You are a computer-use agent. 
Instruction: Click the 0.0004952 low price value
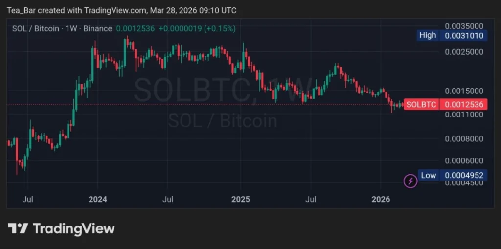point(464,175)
